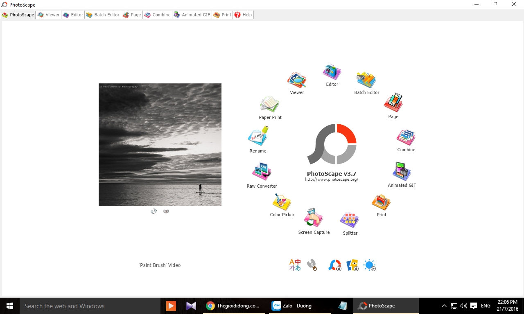Open the Color Picker tool
Screen dimensions: 524x314
click(282, 202)
